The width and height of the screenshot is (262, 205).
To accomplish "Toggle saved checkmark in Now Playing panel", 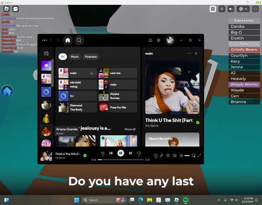I will (x=198, y=123).
